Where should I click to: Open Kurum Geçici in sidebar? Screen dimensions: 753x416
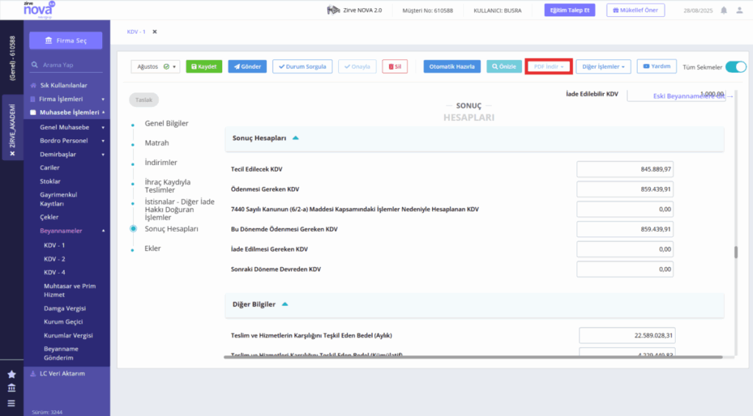(63, 322)
